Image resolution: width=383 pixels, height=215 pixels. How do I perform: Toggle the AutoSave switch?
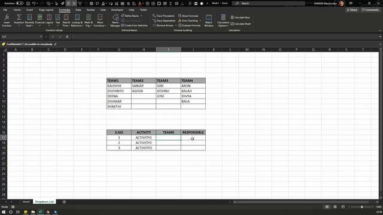20,4
